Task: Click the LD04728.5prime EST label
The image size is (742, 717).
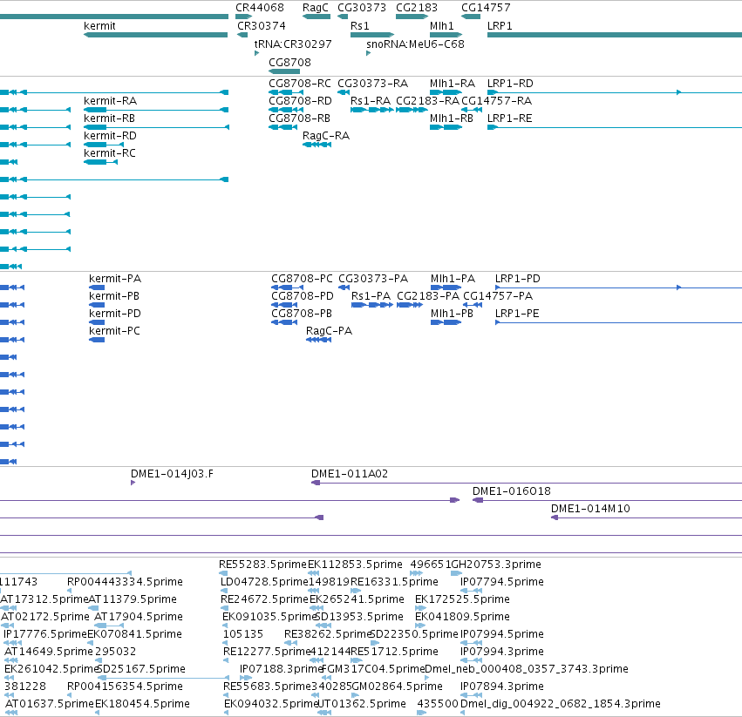Action: [x=264, y=582]
